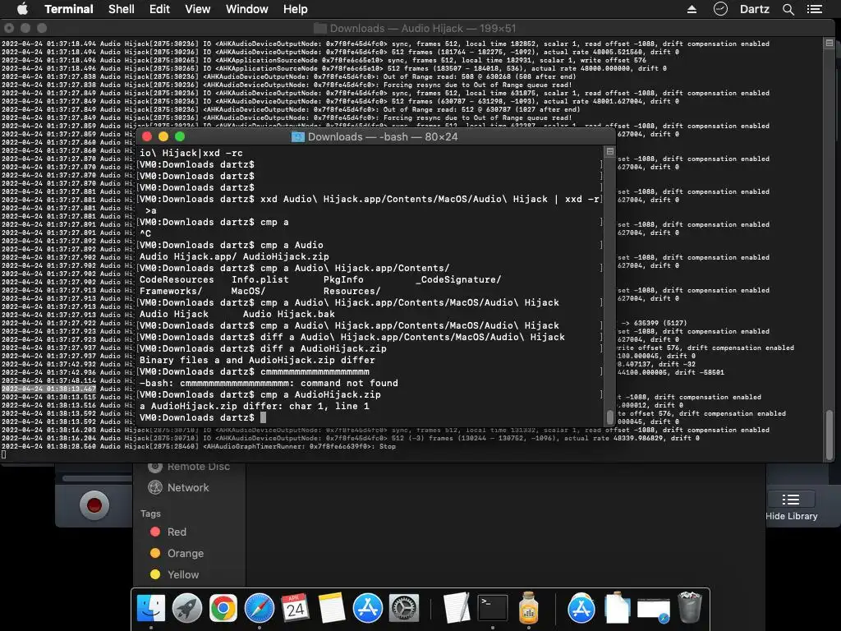Open the Help menu
Screen dimensions: 841x631
tap(295, 9)
